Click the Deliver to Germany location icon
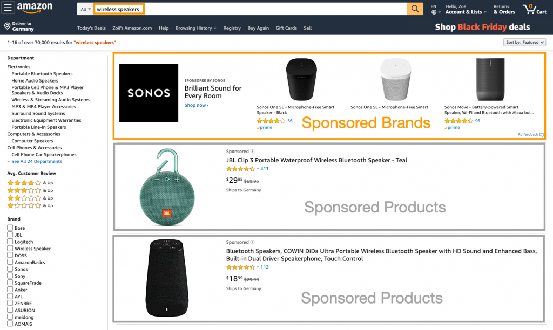This screenshot has height=330, width=553. click(9, 25)
